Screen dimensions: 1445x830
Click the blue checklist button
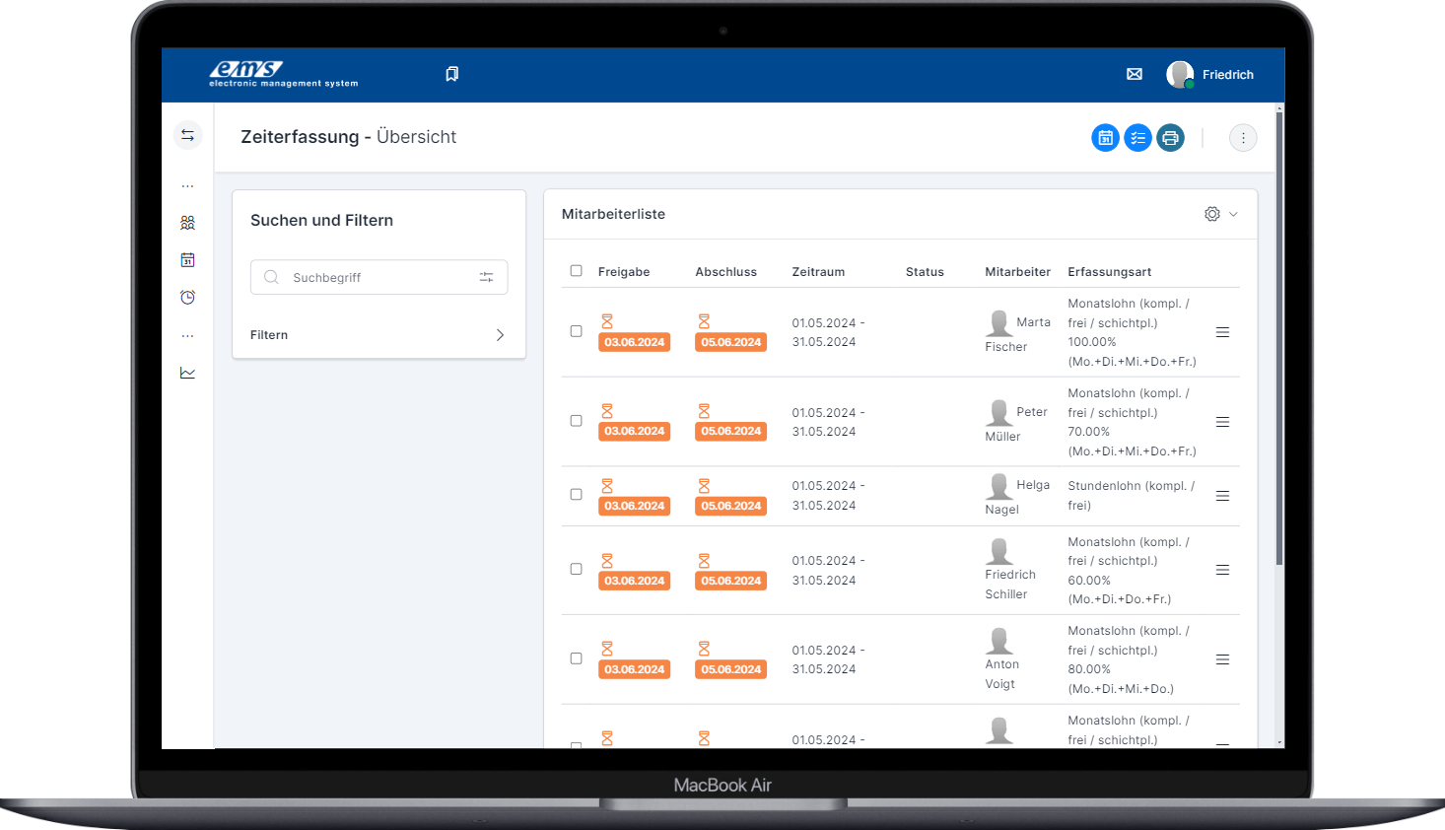pyautogui.click(x=1137, y=138)
